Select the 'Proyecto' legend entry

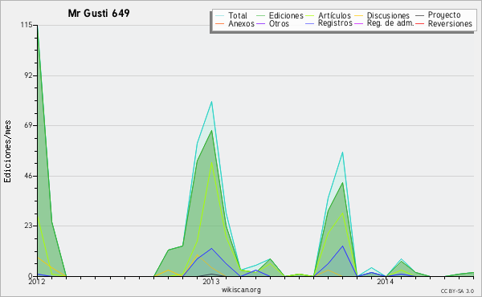[444, 14]
